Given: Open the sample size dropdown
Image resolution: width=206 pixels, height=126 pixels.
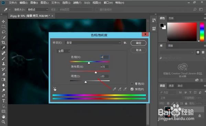Looking at the screenshot, I should pos(37,10).
